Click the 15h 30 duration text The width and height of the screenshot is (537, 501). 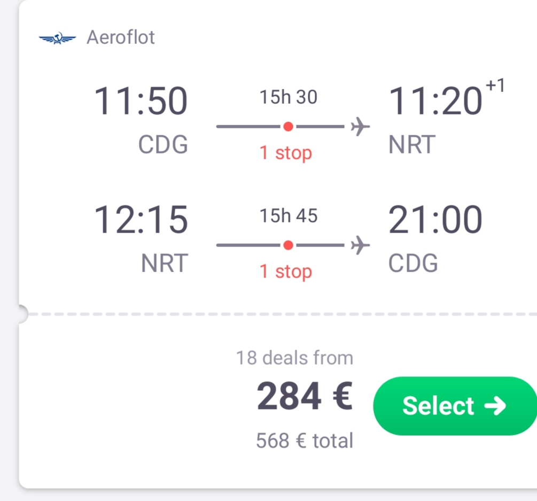(289, 97)
